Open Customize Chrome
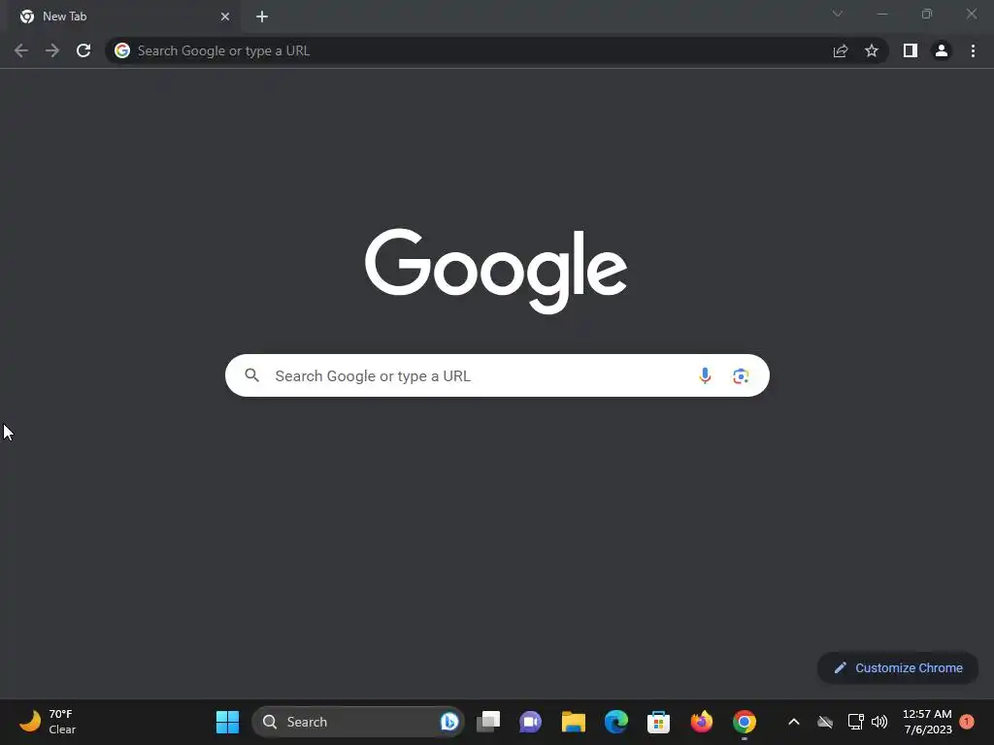994x745 pixels. pos(898,667)
